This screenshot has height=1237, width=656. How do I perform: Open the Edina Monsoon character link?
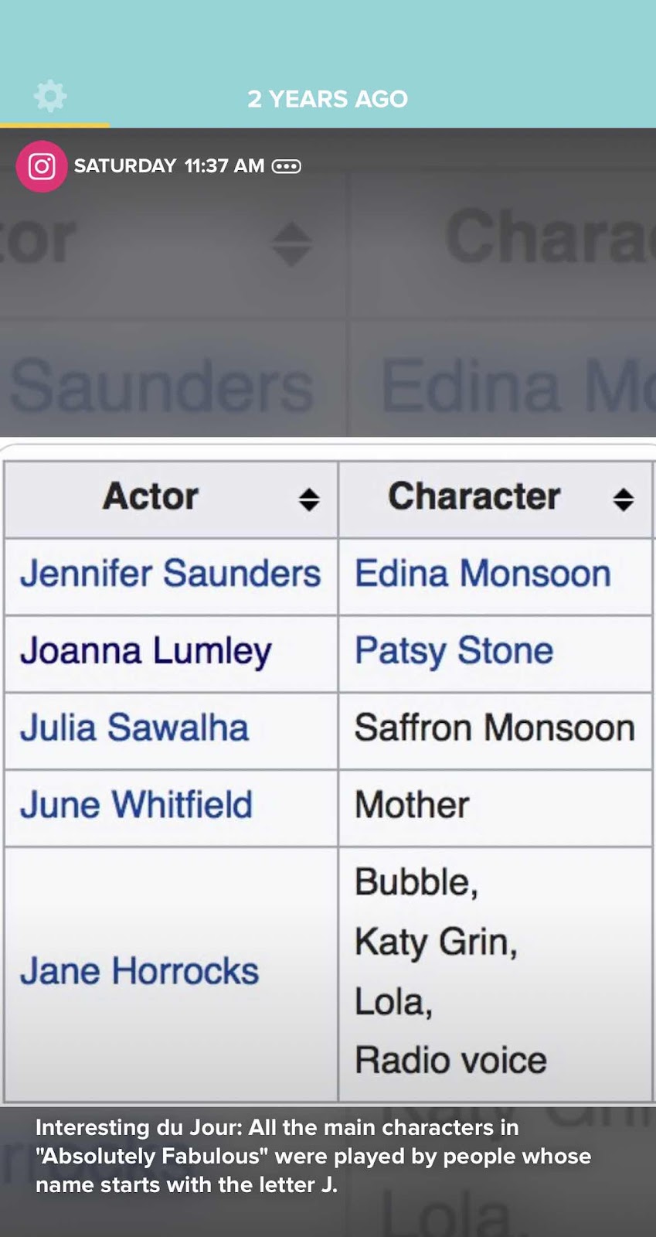[483, 574]
